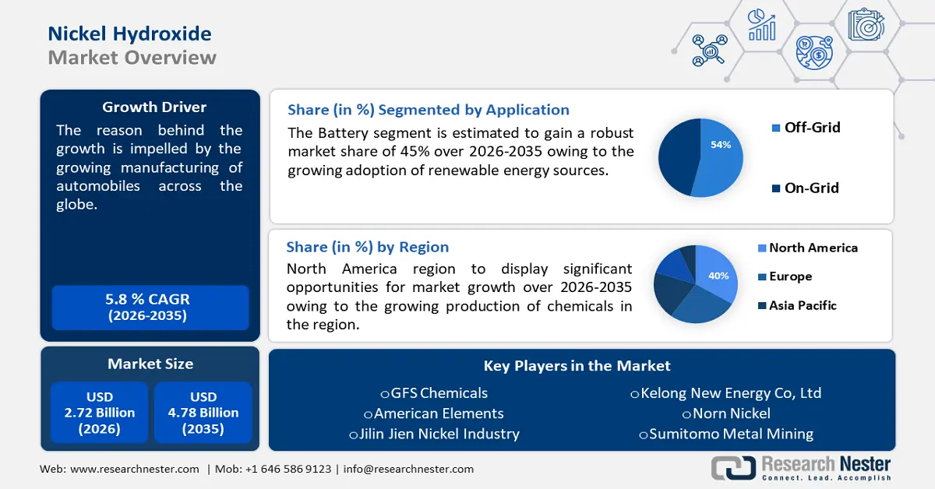The width and height of the screenshot is (935, 489).
Task: Click the Key Players in the Market heading
Action: pos(577,366)
